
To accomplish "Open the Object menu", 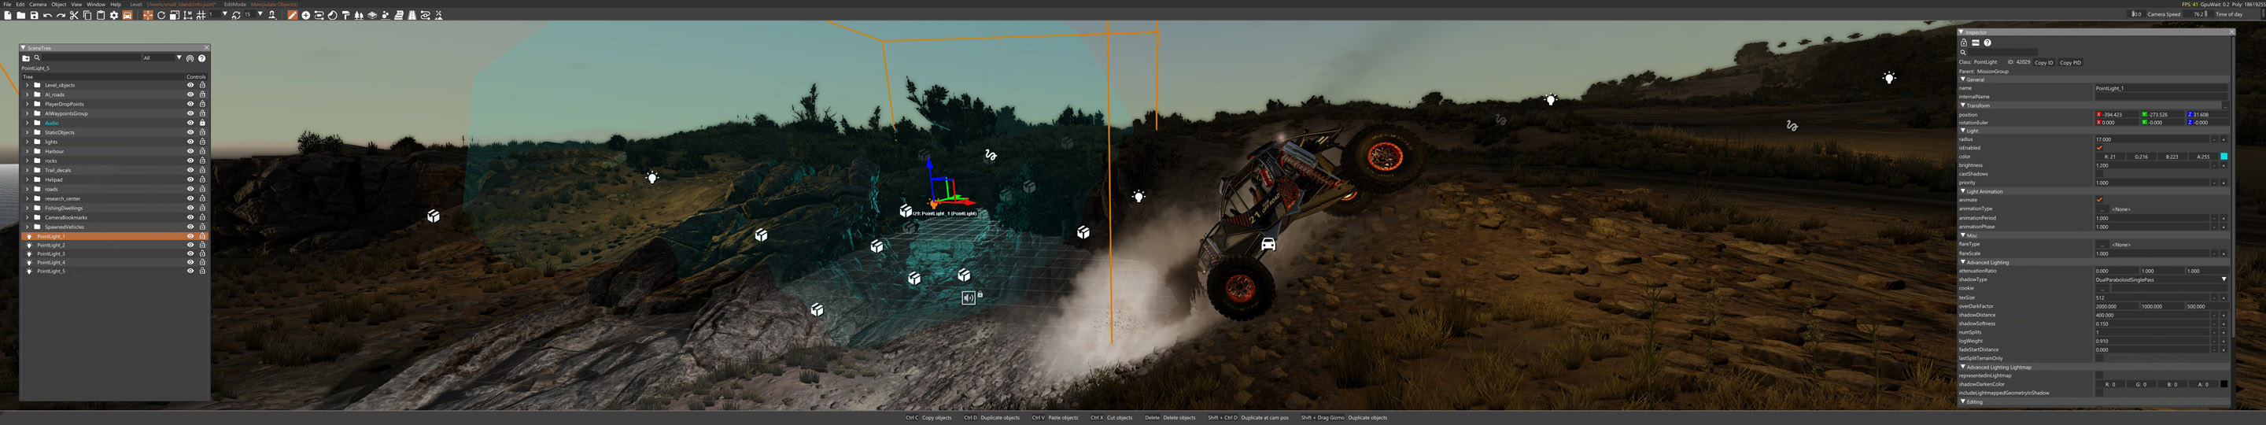I will click(x=59, y=5).
